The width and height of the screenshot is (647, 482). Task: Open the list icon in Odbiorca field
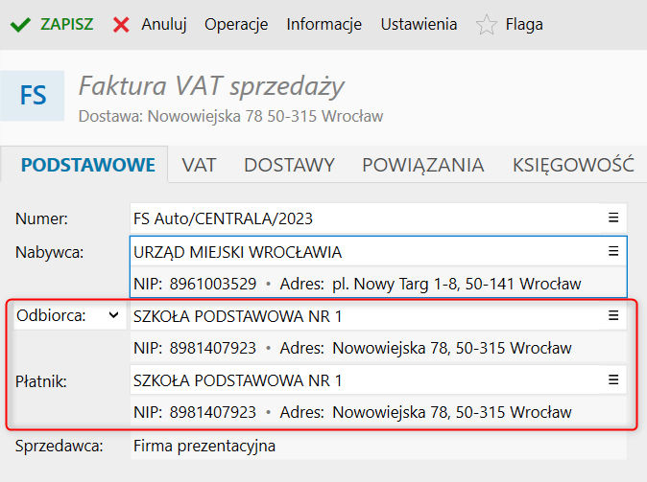tap(613, 315)
